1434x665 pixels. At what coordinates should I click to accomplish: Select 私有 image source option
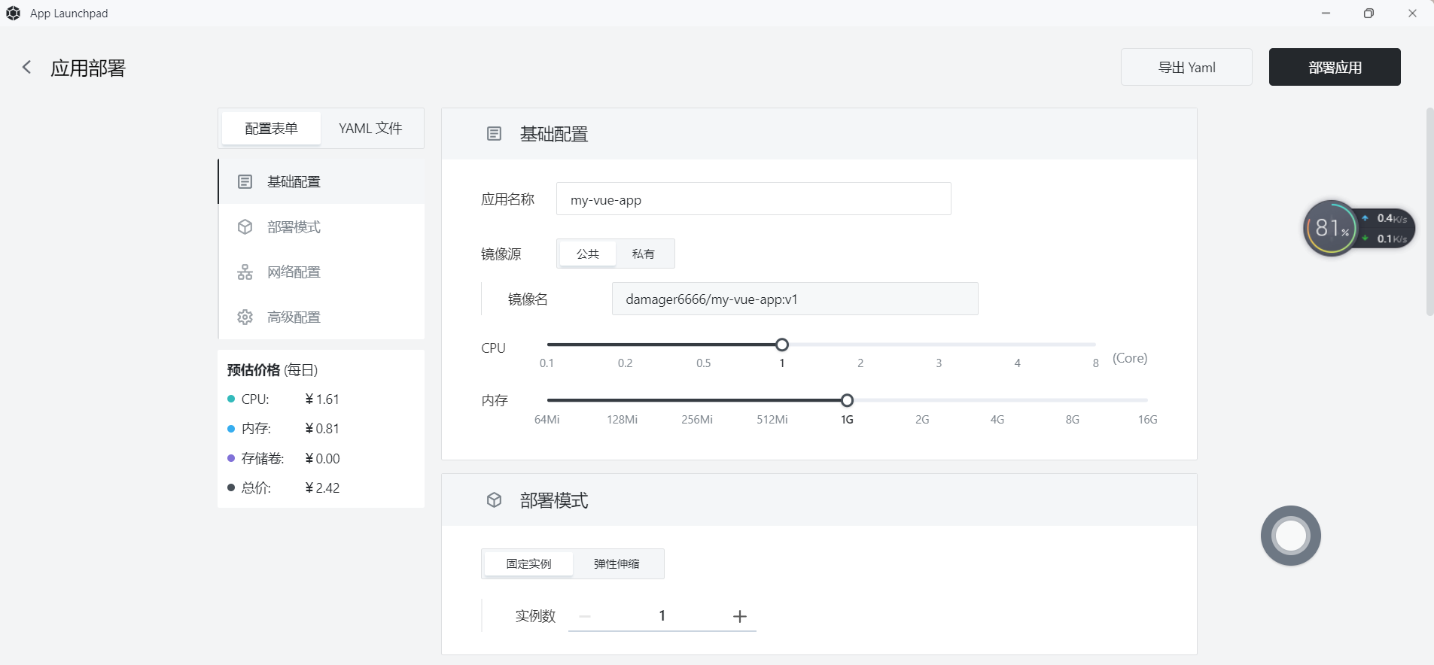pos(643,254)
